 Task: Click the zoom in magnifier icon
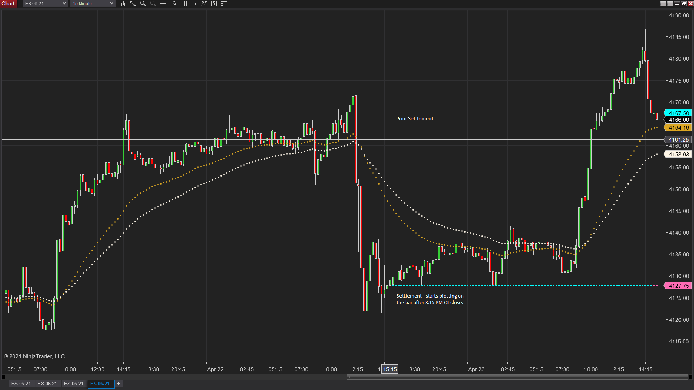click(x=143, y=4)
